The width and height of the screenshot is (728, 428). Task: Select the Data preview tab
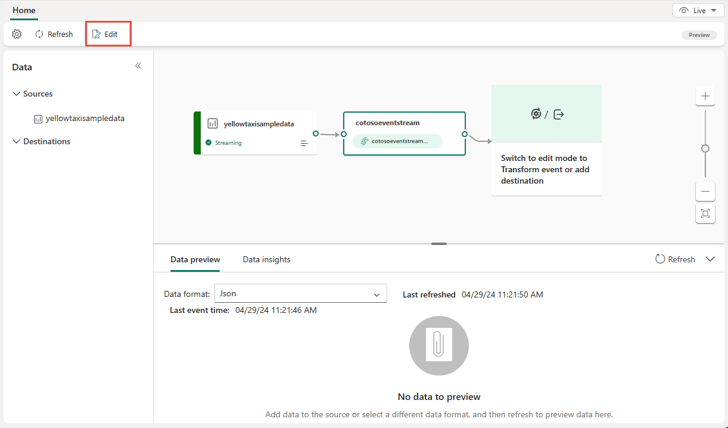pos(195,259)
